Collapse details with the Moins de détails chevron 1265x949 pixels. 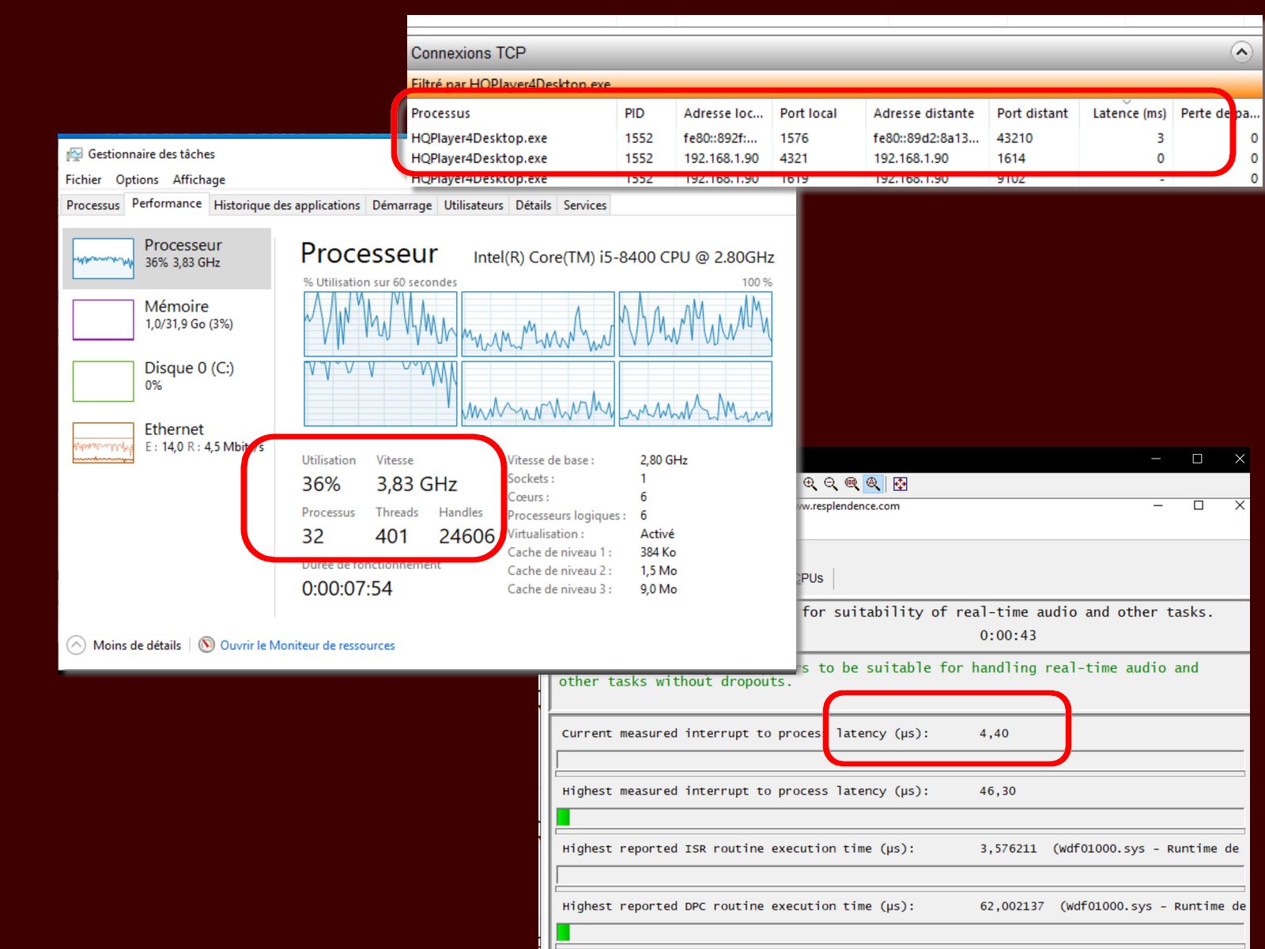point(76,645)
